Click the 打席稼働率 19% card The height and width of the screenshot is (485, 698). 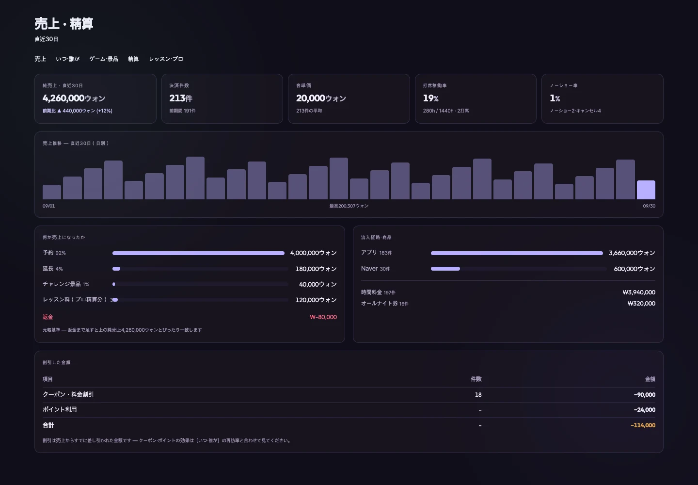tap(476, 98)
